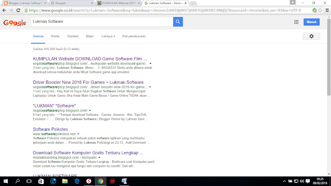The height and width of the screenshot is (186, 331).
Task: Click in the Lukman Software search box
Action: pyautogui.click(x=102, y=22)
